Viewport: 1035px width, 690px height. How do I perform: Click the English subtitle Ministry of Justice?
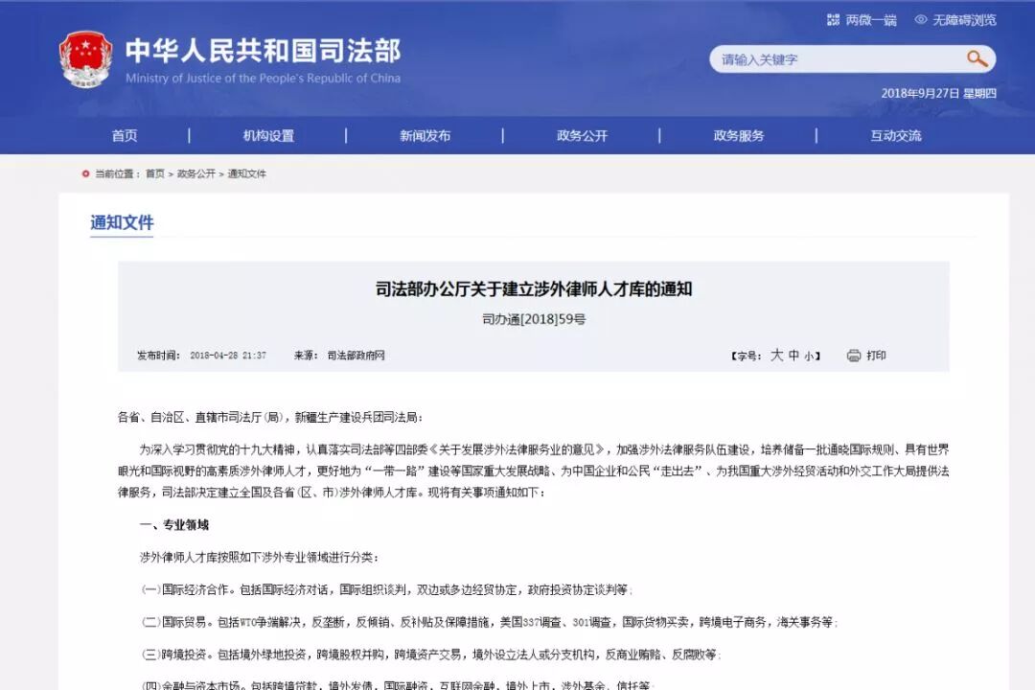(263, 78)
